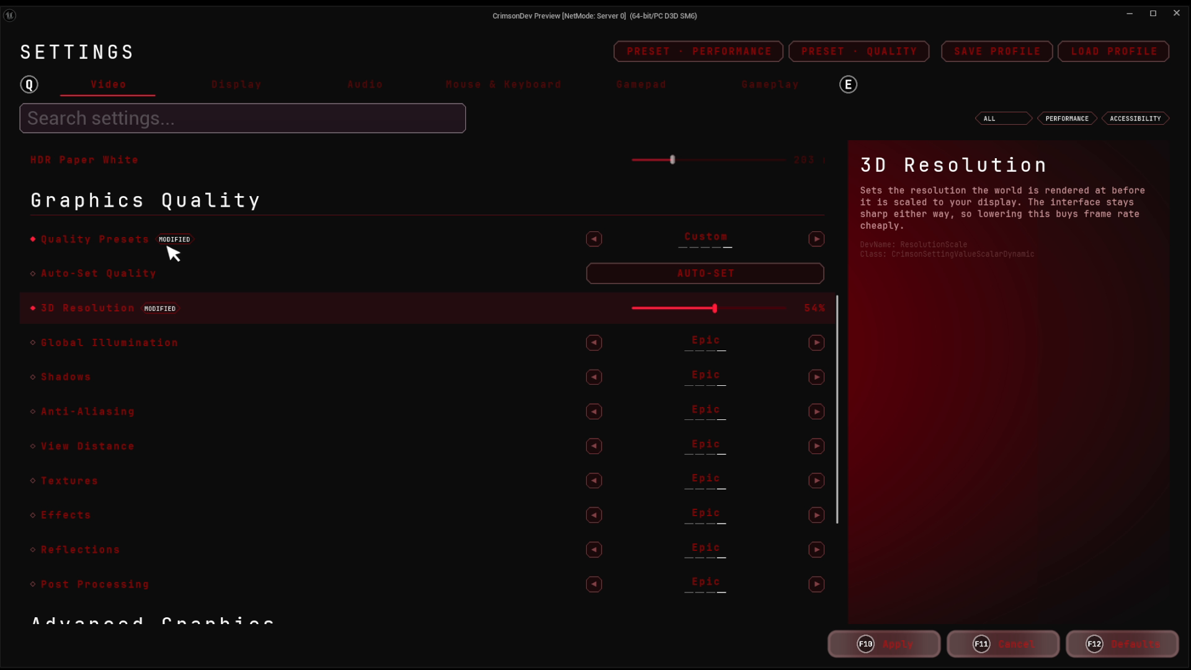Open the Mouse & Keyboard tab
1191x670 pixels.
tap(503, 84)
